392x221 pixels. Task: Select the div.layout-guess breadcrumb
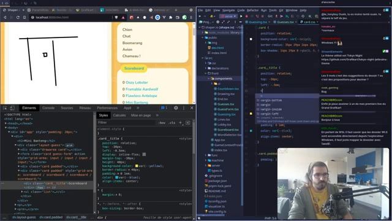click(x=24, y=217)
